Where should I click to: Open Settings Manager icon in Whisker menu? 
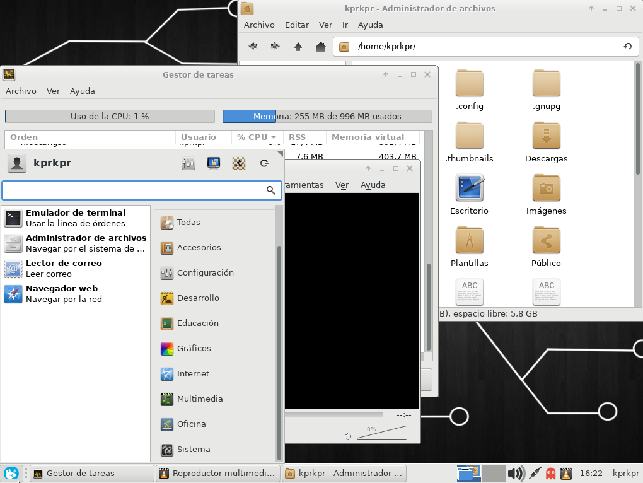188,163
